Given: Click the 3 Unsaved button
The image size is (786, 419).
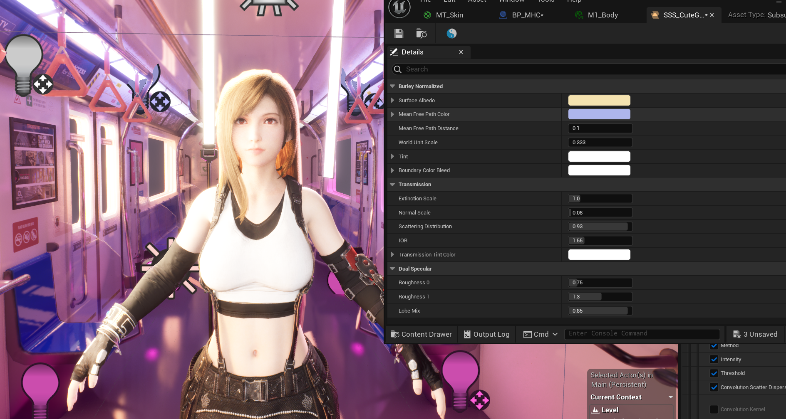Looking at the screenshot, I should (x=755, y=334).
